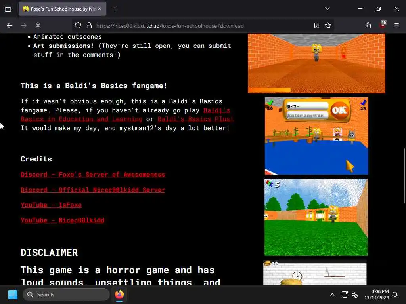
Task: Stop loading the page
Action: [38, 25]
